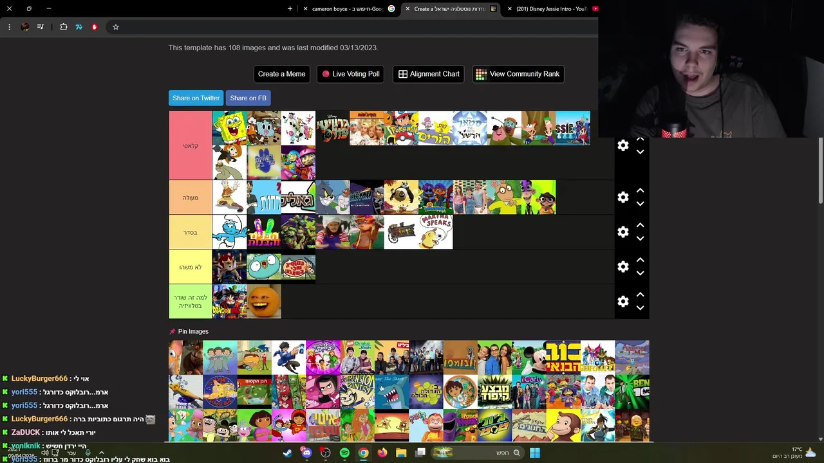
Task: Pick the Ben 10 image from unranked pool
Action: (x=632, y=392)
